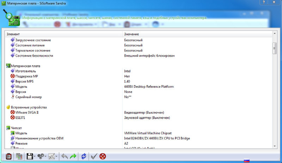Click the key icon beside Серийный номер
282x163 pixels.
click(x=13, y=97)
